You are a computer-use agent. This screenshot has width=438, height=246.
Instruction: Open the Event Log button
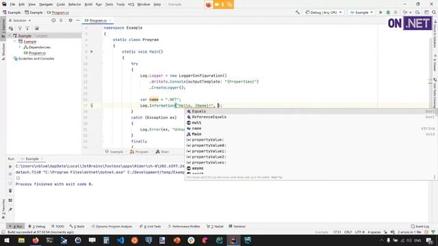tap(420, 226)
